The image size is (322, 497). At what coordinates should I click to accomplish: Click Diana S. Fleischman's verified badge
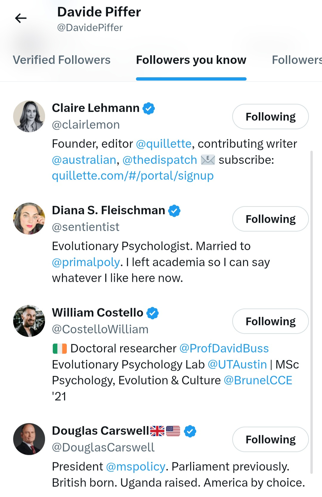(174, 211)
